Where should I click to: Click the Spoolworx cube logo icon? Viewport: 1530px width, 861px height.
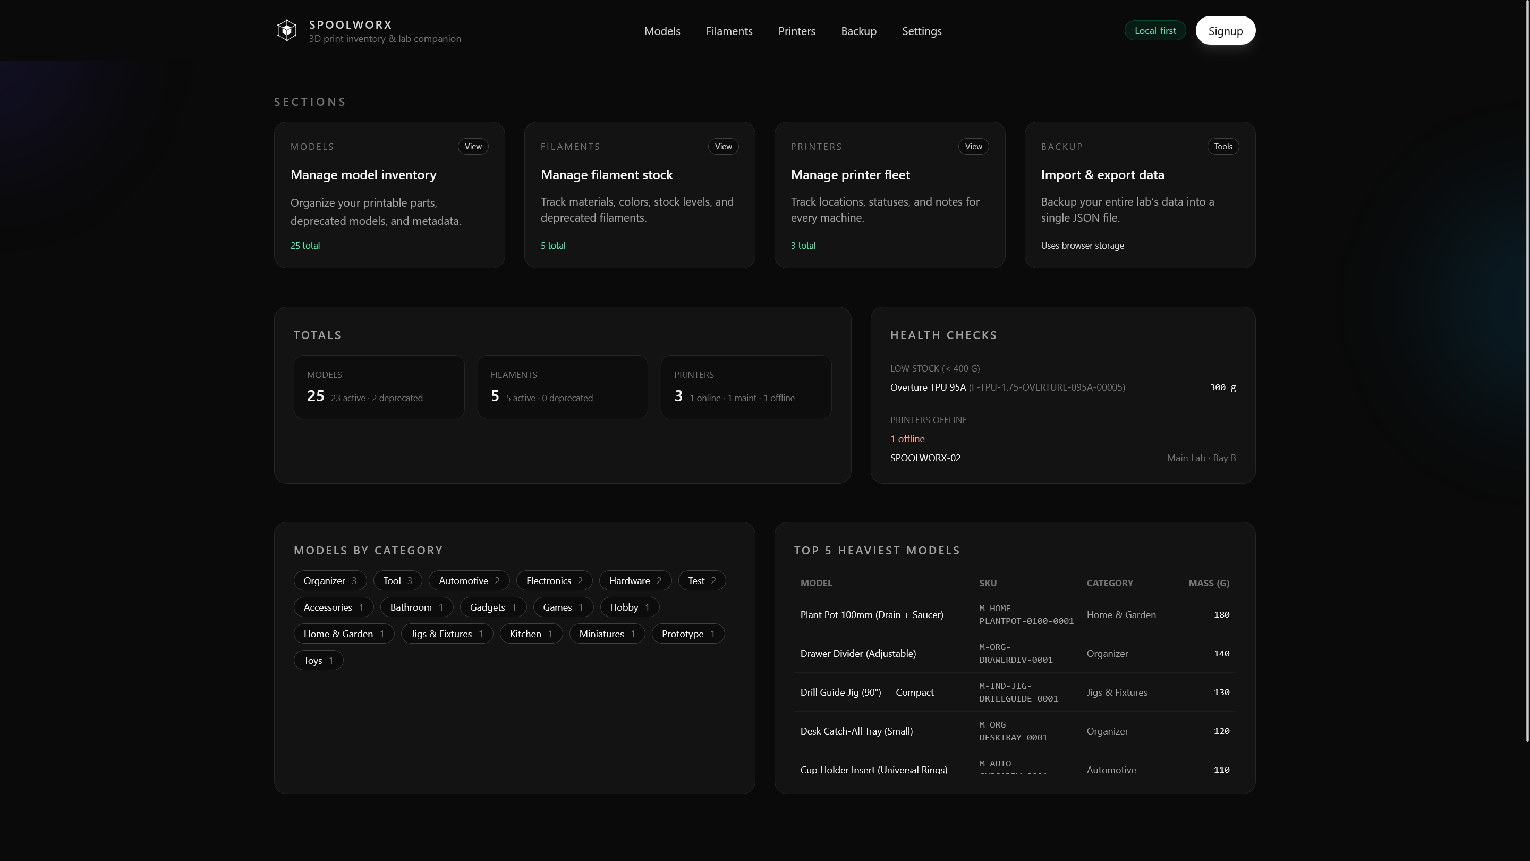(x=287, y=30)
